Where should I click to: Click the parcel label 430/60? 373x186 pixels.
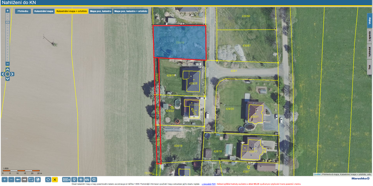246,16
